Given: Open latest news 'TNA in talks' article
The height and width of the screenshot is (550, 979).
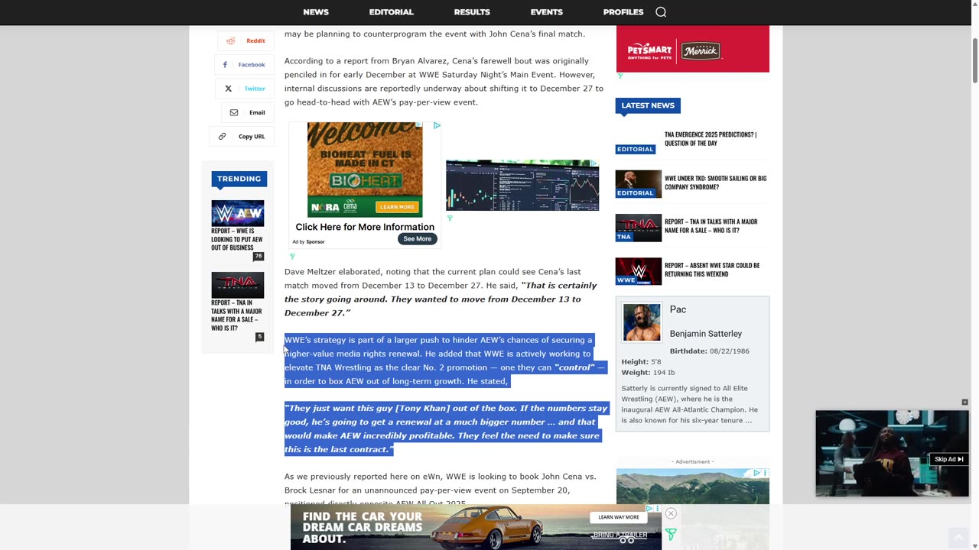Looking at the screenshot, I should click(711, 226).
